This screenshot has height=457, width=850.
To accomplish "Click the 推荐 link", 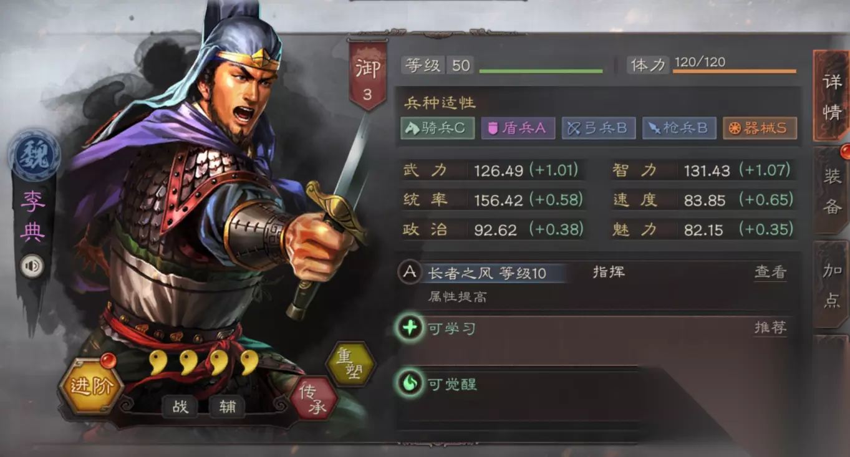I will click(x=770, y=327).
